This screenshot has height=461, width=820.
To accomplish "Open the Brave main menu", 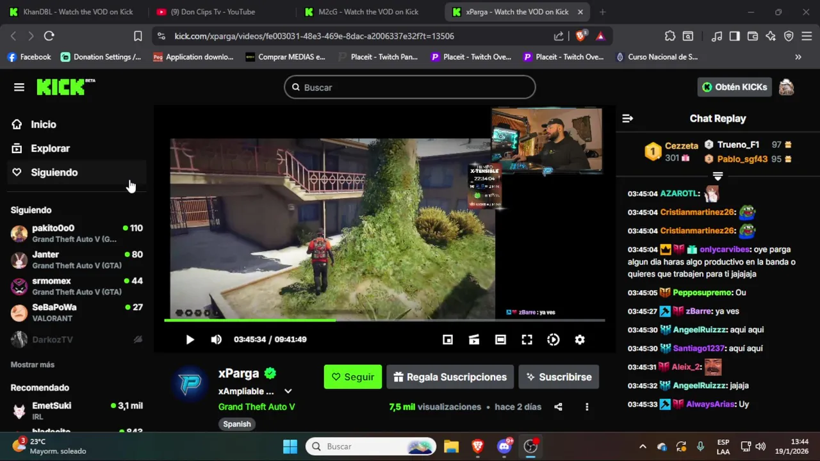I will [807, 36].
